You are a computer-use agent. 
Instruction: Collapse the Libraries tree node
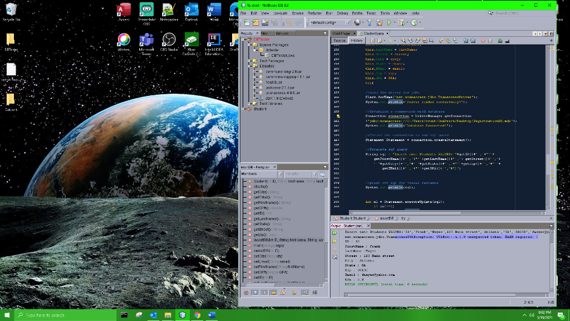pos(249,66)
